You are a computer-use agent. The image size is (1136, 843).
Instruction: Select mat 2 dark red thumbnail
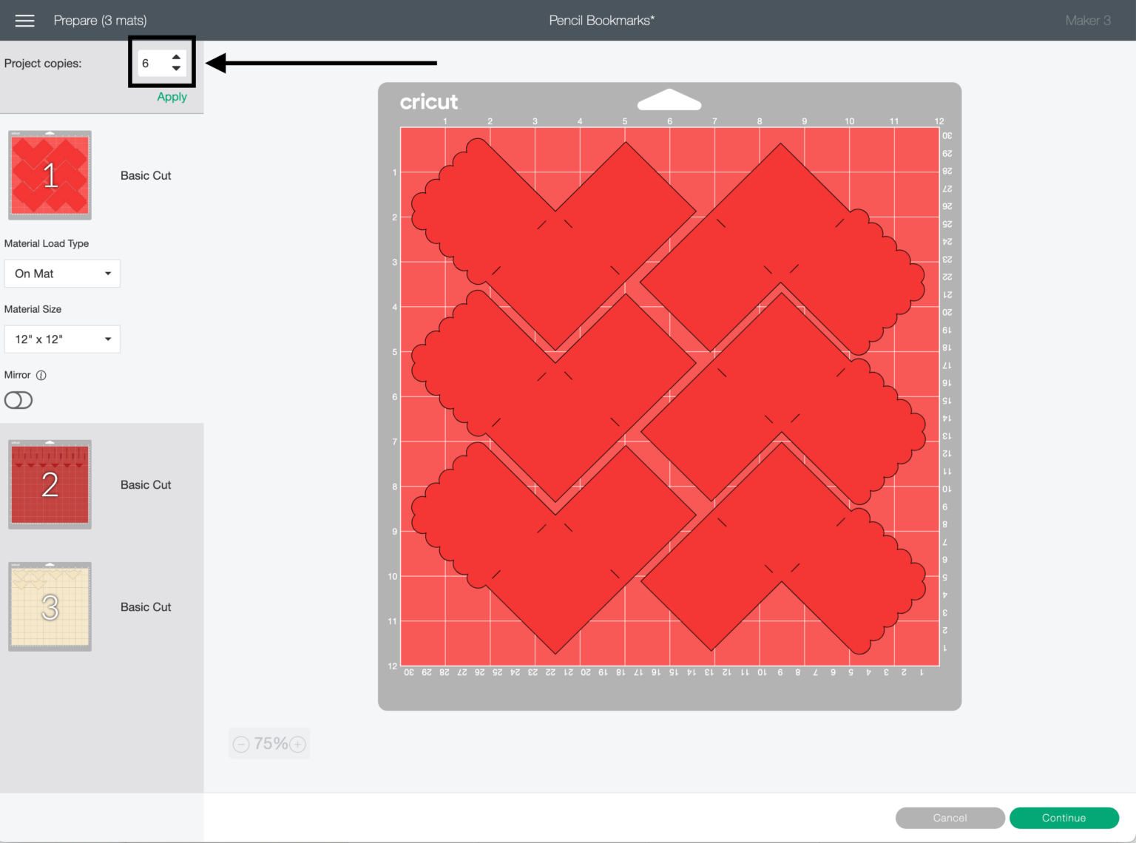coord(50,484)
